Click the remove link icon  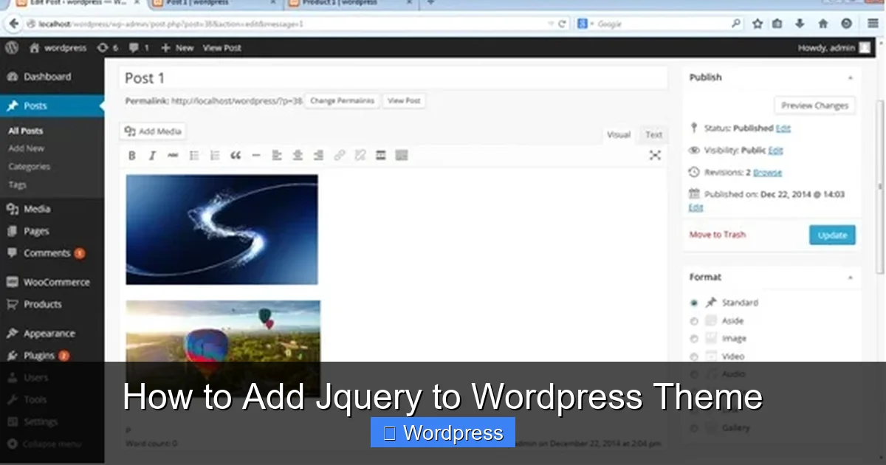[360, 156]
